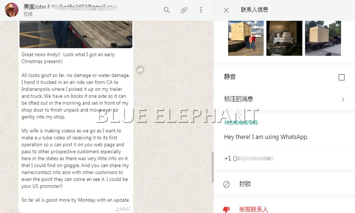355x213 pixels.
Task: Click the trailer photo in the message
Action: (76, 34)
